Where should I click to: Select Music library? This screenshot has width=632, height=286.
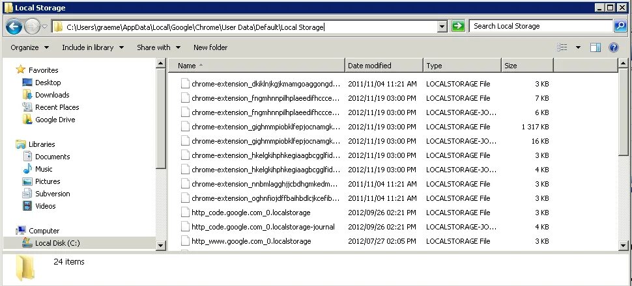[44, 169]
